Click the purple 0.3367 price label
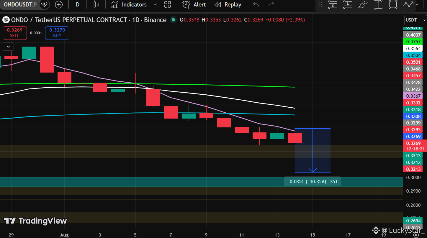 (x=413, y=96)
